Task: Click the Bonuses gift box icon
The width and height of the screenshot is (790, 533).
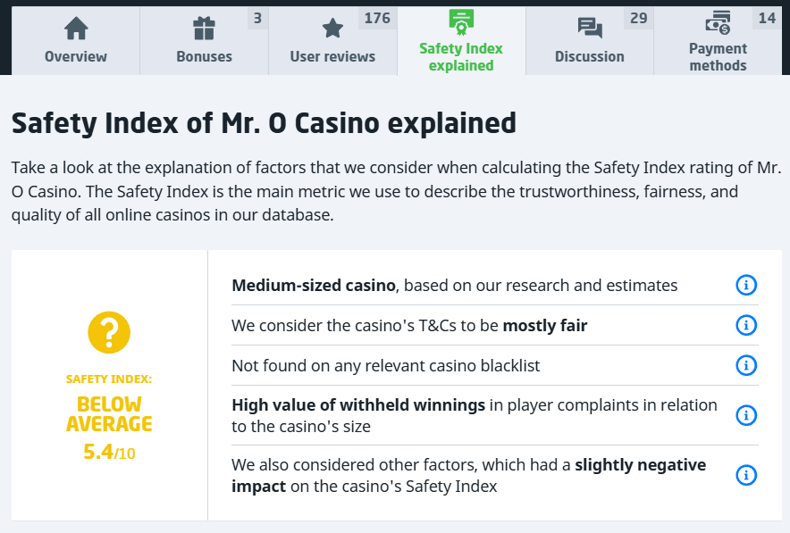Action: point(204,29)
